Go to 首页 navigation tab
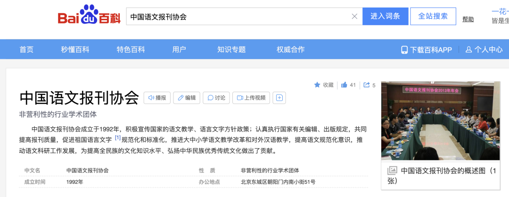The width and height of the screenshot is (509, 197). 26,49
